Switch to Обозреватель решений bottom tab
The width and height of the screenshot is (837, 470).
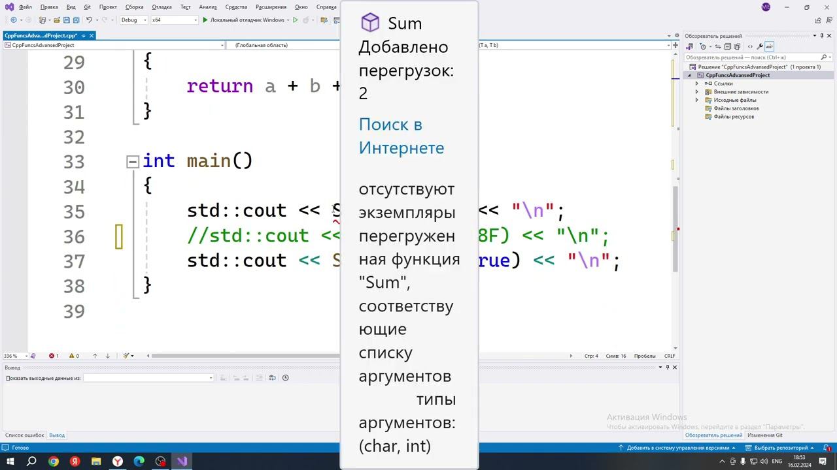713,435
